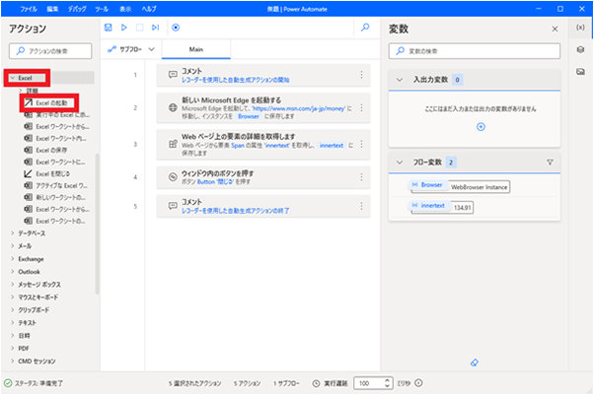Open the ヘルプ menu
Image resolution: width=594 pixels, height=395 pixels.
point(149,9)
